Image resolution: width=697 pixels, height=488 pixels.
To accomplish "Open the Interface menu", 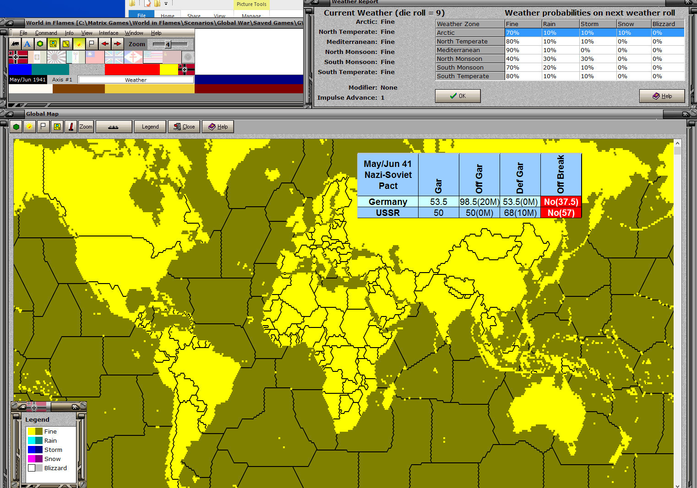I will pyautogui.click(x=108, y=33).
